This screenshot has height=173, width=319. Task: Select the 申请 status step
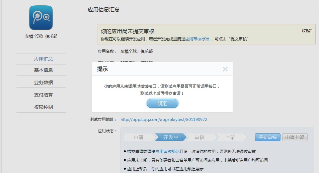(139, 137)
